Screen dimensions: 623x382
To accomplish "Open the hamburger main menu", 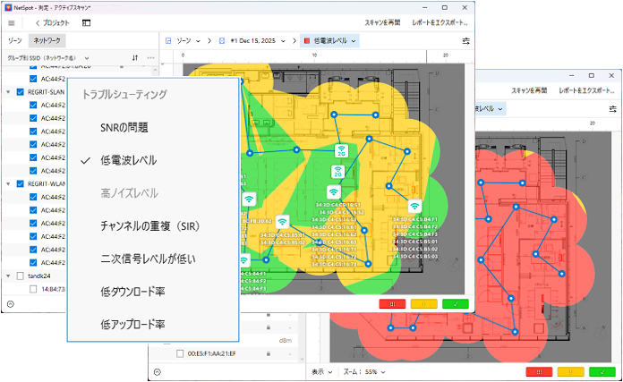I will coord(11,23).
